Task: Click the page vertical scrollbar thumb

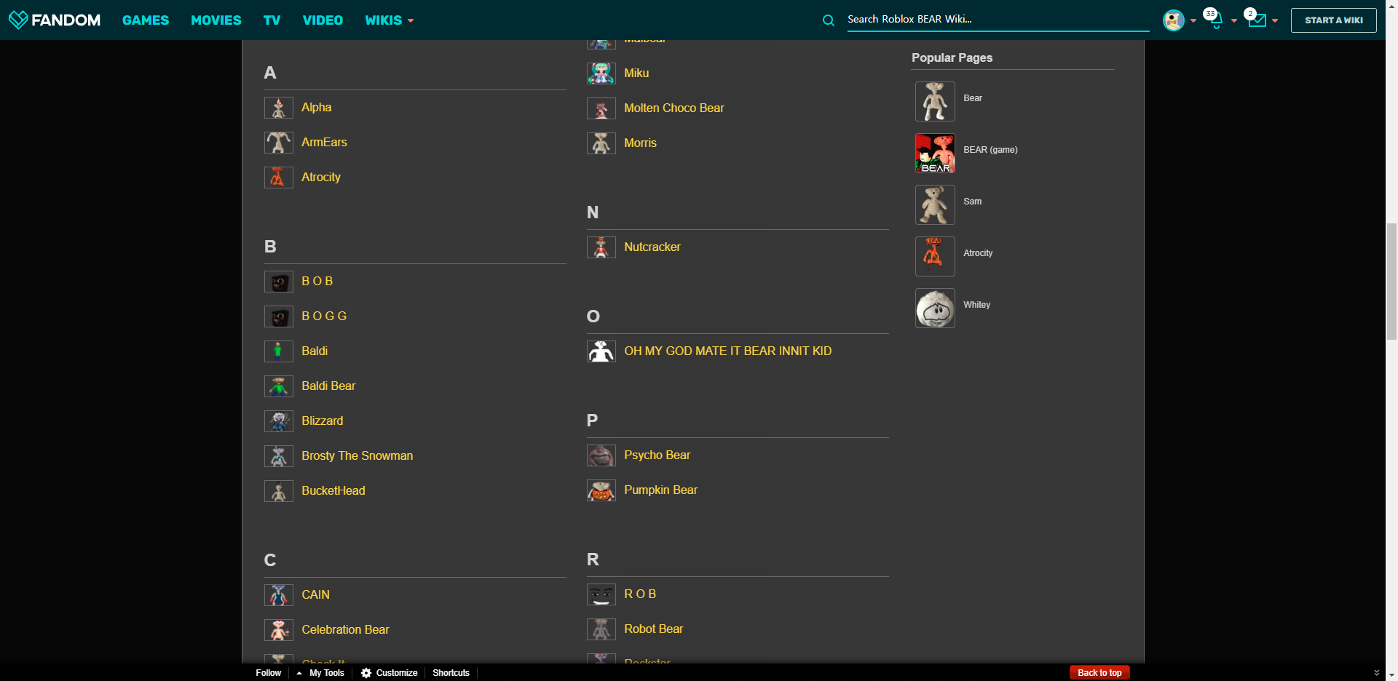Action: coord(1391,282)
